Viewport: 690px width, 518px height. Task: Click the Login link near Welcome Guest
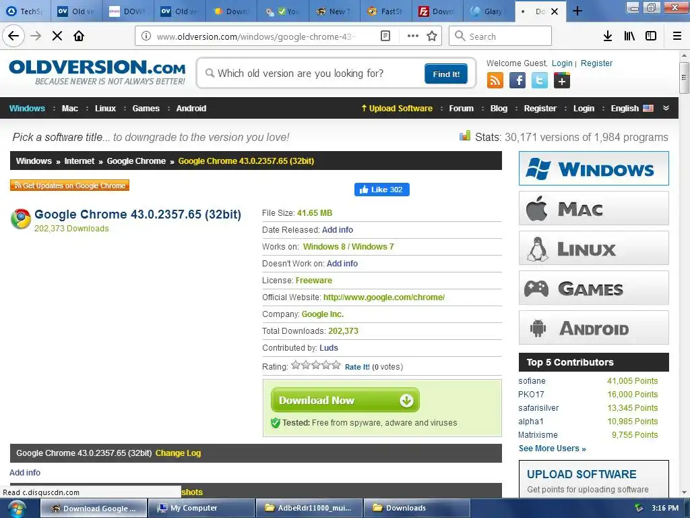point(563,63)
